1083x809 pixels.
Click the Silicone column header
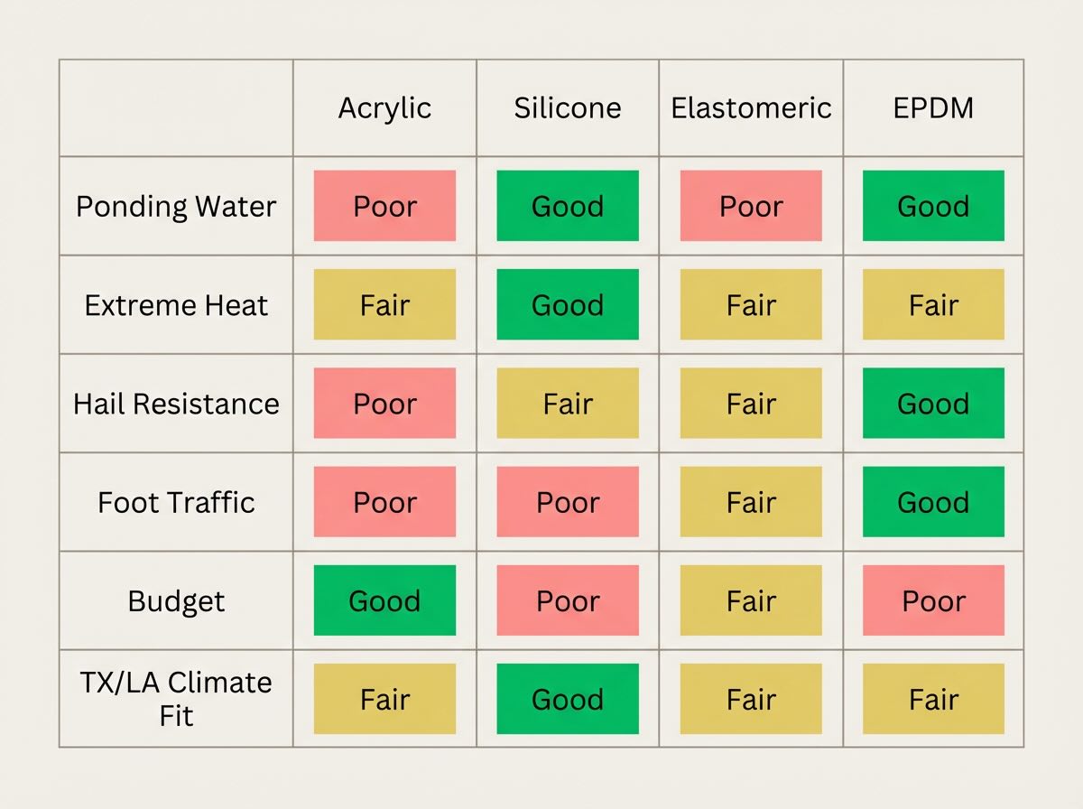pyautogui.click(x=568, y=108)
